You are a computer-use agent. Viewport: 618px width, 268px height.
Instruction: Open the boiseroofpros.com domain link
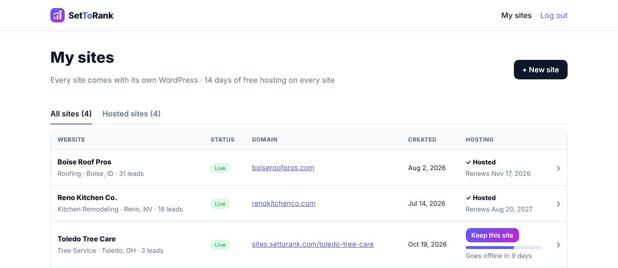[x=283, y=168]
